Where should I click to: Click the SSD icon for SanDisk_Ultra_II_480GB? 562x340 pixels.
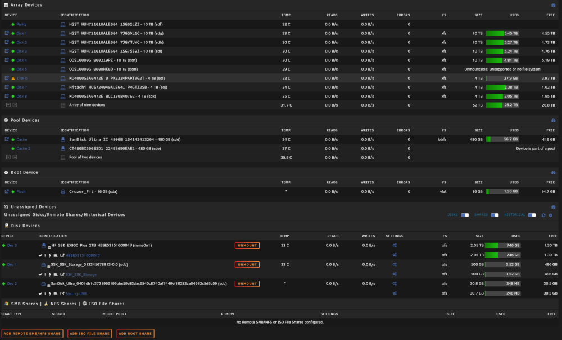click(63, 139)
